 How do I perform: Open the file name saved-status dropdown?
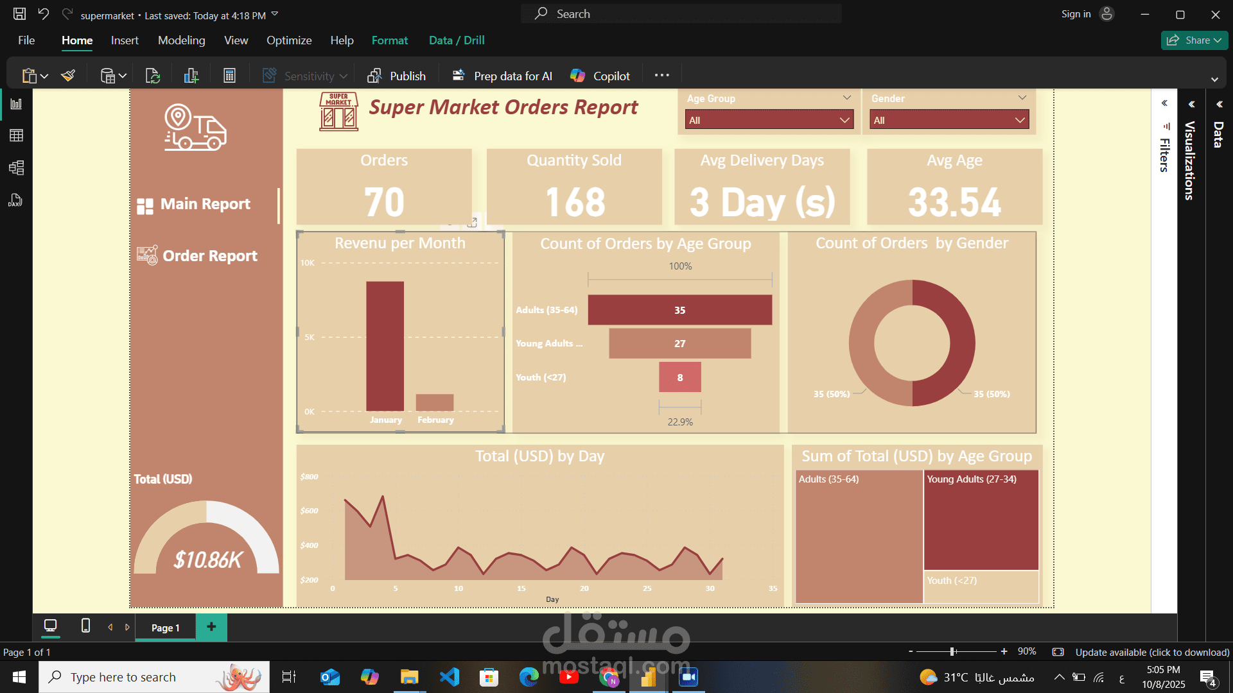(275, 13)
